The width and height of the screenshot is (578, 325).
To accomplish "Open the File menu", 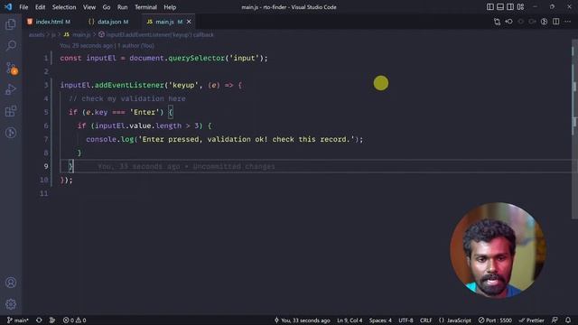I will [x=23, y=7].
